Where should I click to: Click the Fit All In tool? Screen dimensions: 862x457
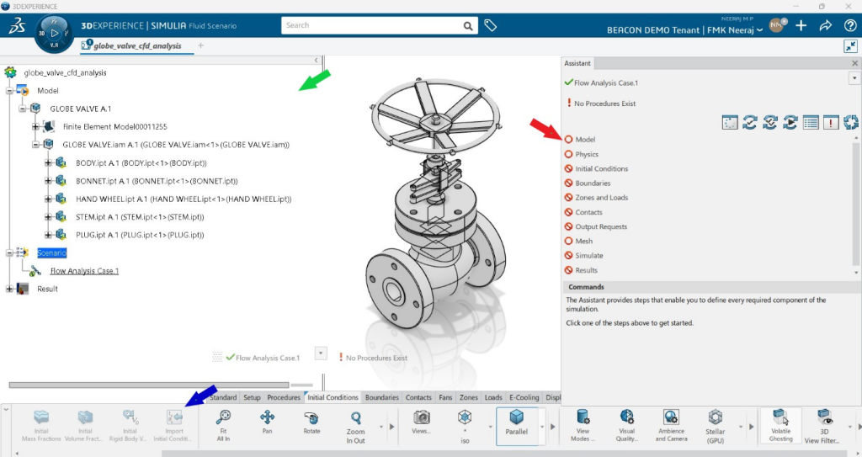pyautogui.click(x=223, y=426)
